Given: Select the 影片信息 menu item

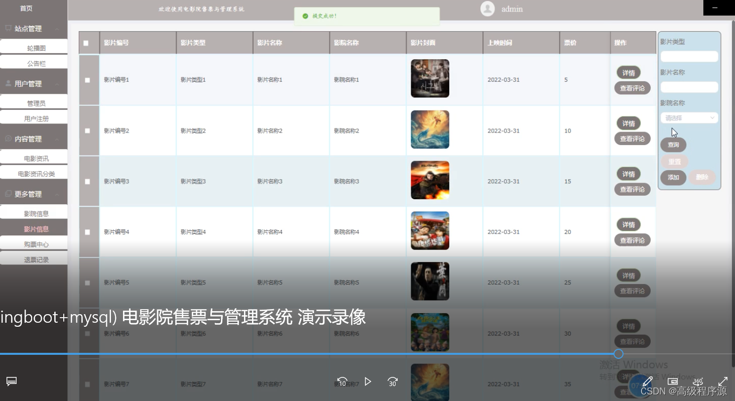Looking at the screenshot, I should pos(34,228).
